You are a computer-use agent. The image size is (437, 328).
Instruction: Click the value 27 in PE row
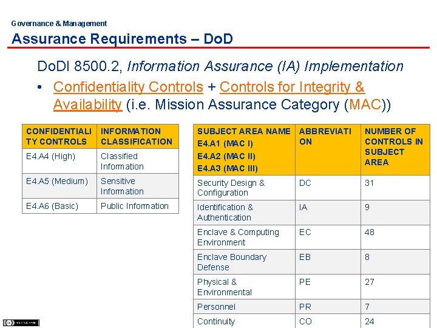click(x=395, y=287)
